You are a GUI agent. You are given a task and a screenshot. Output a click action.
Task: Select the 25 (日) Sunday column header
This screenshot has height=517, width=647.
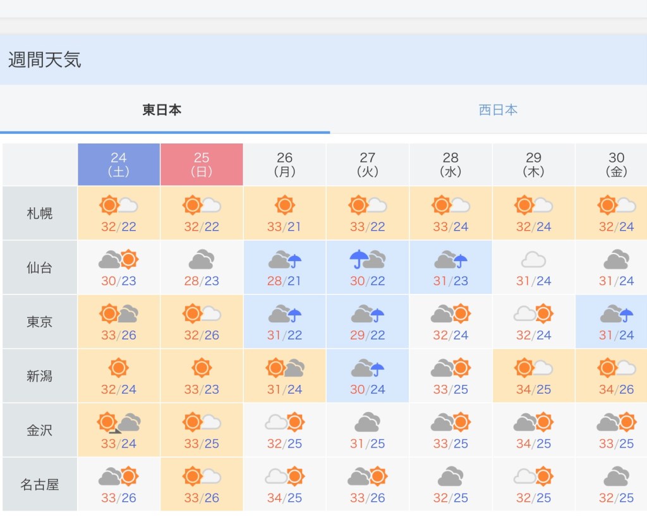pyautogui.click(x=202, y=164)
